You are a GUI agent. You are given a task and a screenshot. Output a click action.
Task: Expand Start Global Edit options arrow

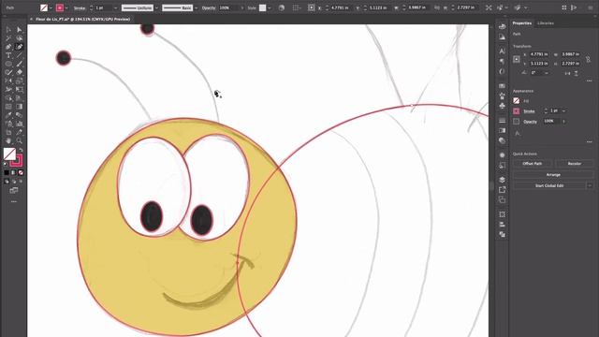click(x=590, y=185)
